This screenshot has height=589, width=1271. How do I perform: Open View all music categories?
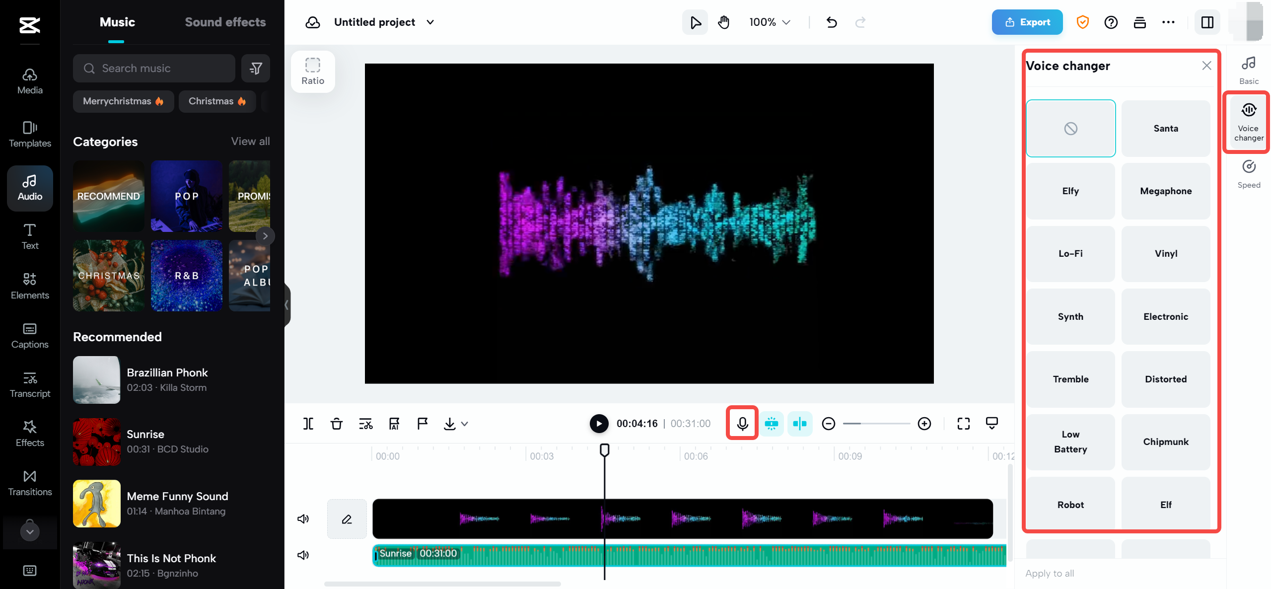coord(250,141)
